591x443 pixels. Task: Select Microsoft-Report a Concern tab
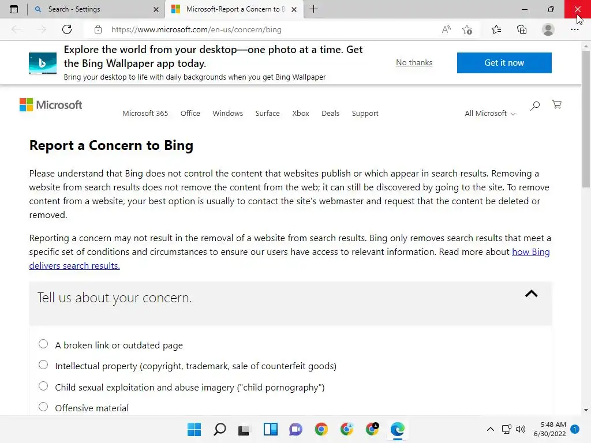tap(235, 9)
